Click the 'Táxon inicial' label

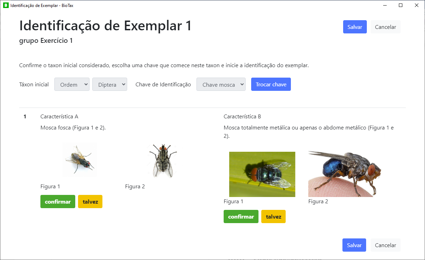(34, 85)
